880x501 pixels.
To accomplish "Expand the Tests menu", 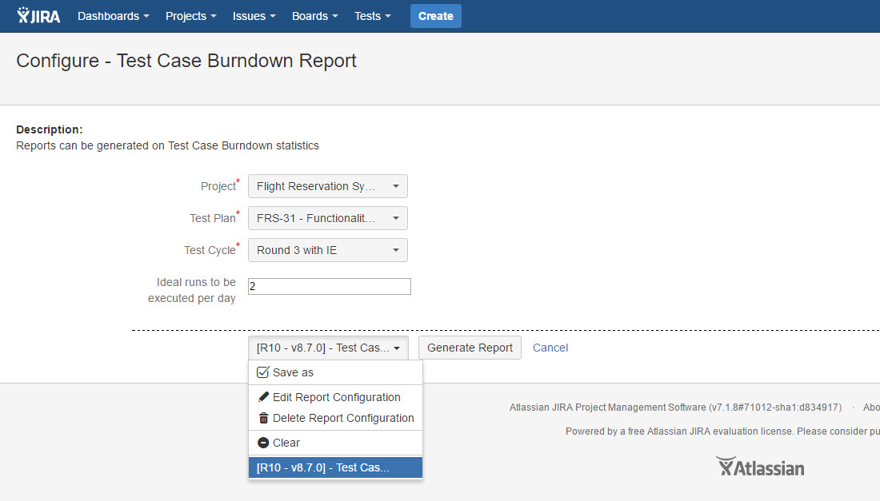I will (x=373, y=16).
